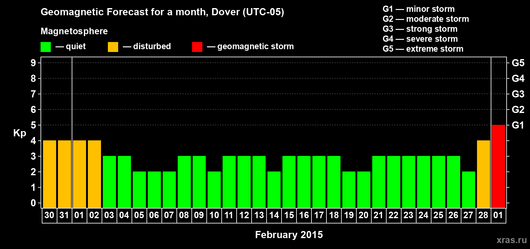Click the date label '06'
Viewport: 530px width, 249px height.
[154, 215]
